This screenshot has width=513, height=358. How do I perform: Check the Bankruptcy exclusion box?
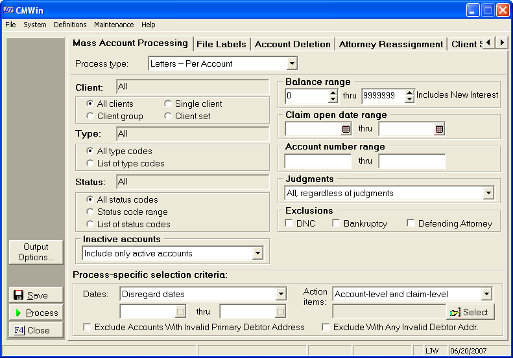337,223
